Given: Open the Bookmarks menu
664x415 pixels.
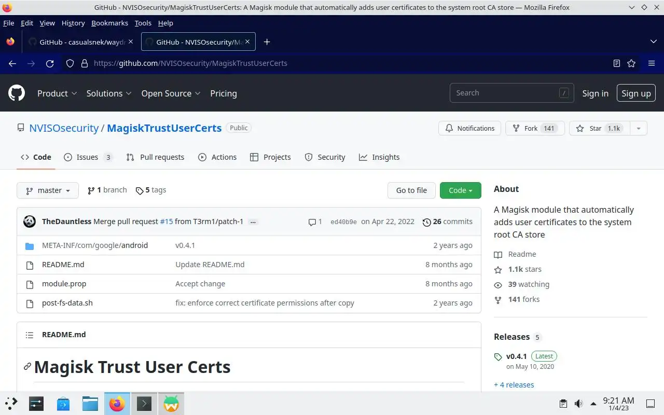Looking at the screenshot, I should (109, 23).
